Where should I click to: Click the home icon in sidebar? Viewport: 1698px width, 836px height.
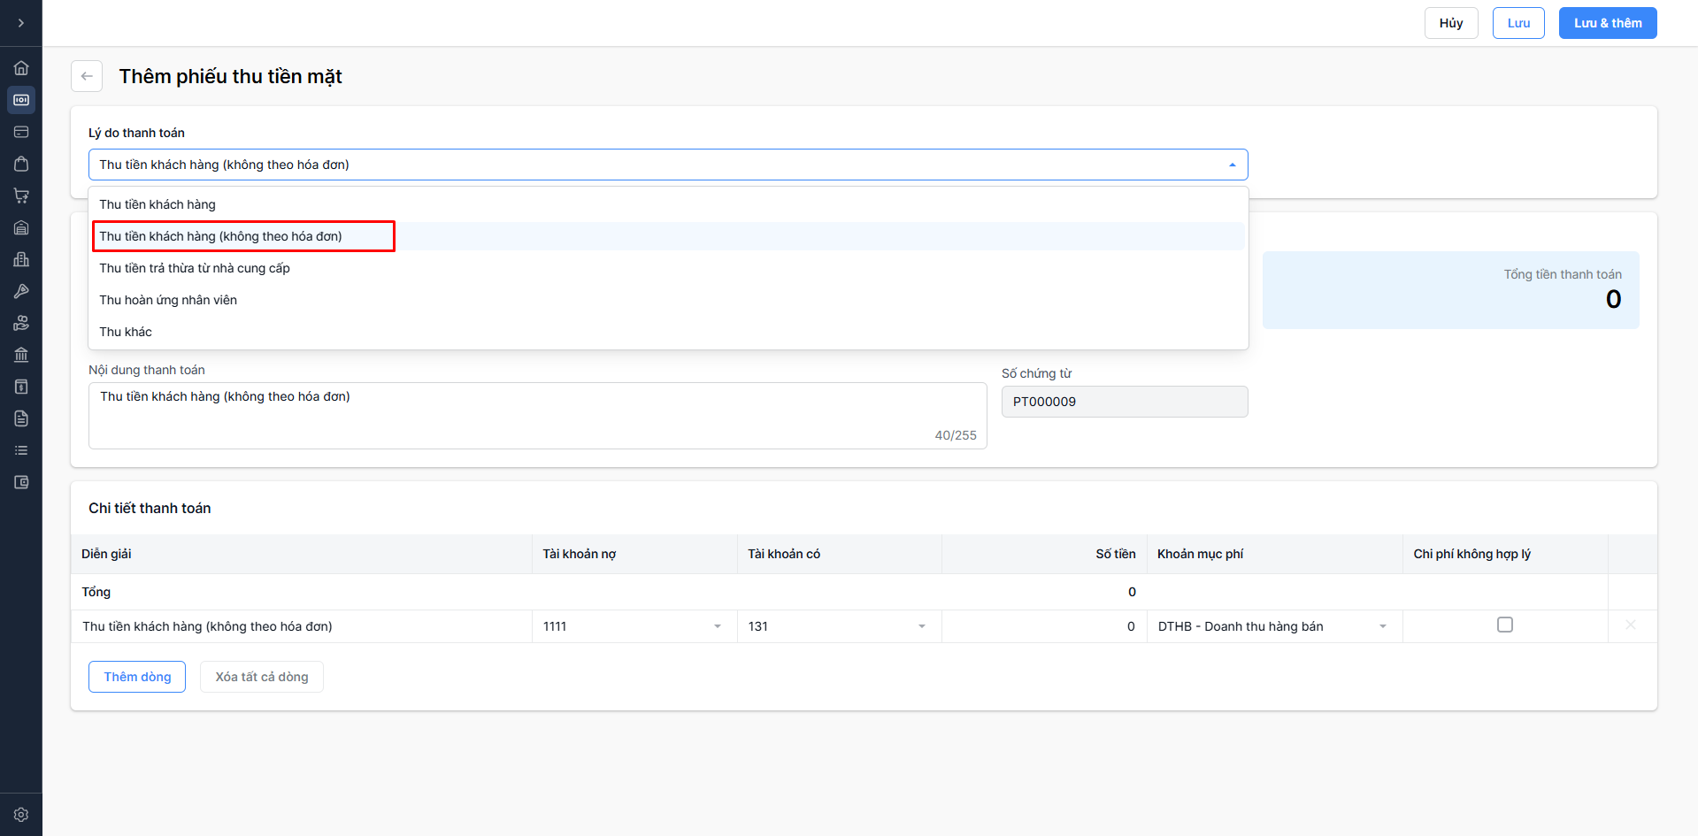(21, 68)
